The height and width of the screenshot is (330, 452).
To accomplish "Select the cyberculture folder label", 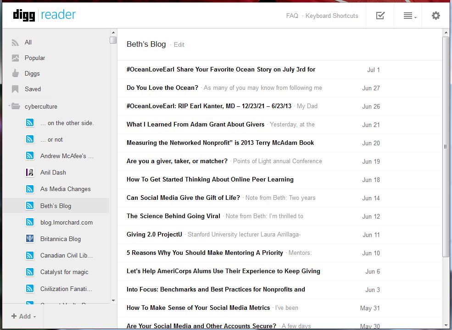I will pyautogui.click(x=41, y=106).
